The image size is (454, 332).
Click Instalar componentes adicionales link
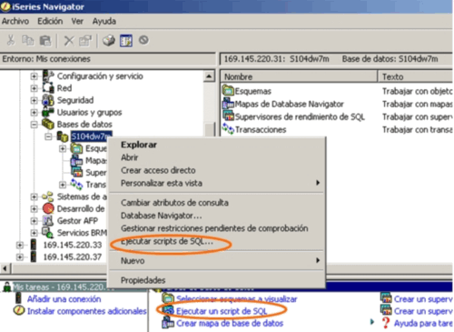pyautogui.click(x=86, y=311)
